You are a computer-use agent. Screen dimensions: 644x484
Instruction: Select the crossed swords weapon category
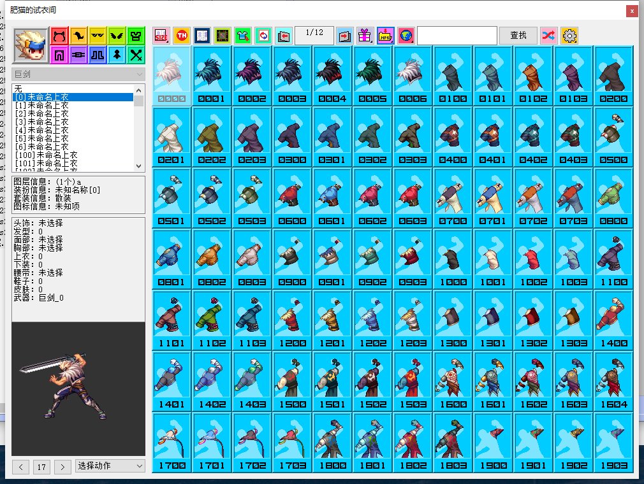[x=136, y=54]
